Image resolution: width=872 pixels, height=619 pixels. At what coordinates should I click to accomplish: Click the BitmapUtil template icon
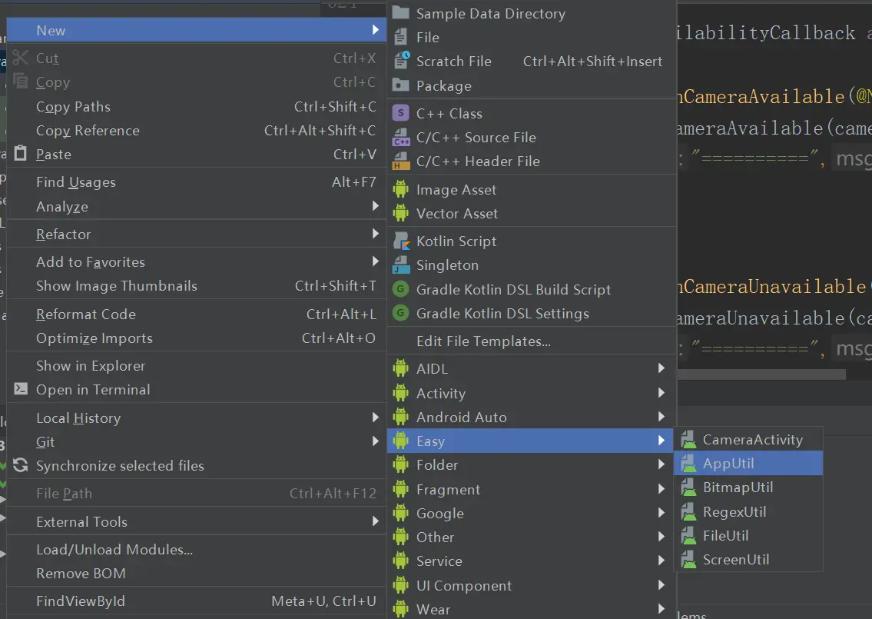tap(688, 488)
